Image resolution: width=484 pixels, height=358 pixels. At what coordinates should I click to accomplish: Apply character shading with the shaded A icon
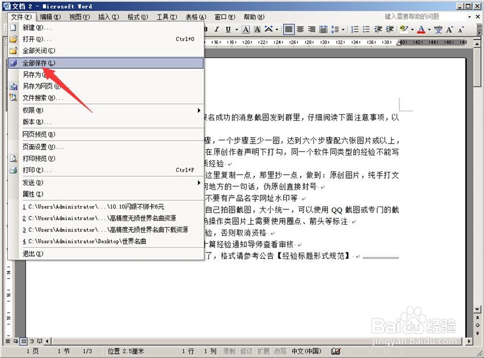coord(257,29)
